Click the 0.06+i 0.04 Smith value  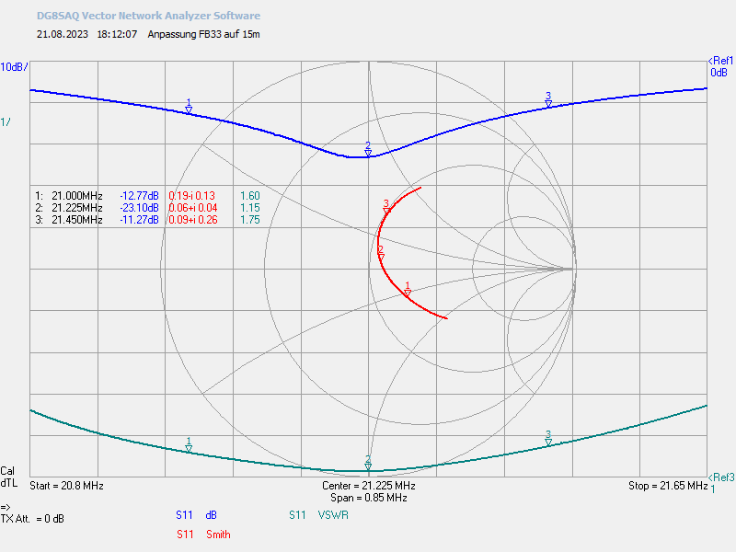(x=193, y=208)
